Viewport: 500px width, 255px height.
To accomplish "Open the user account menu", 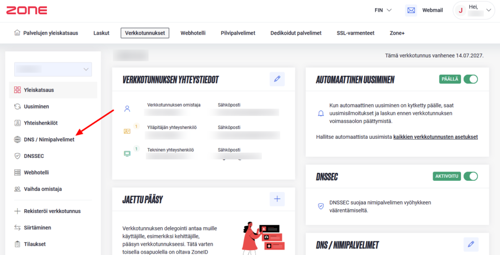I will point(473,10).
